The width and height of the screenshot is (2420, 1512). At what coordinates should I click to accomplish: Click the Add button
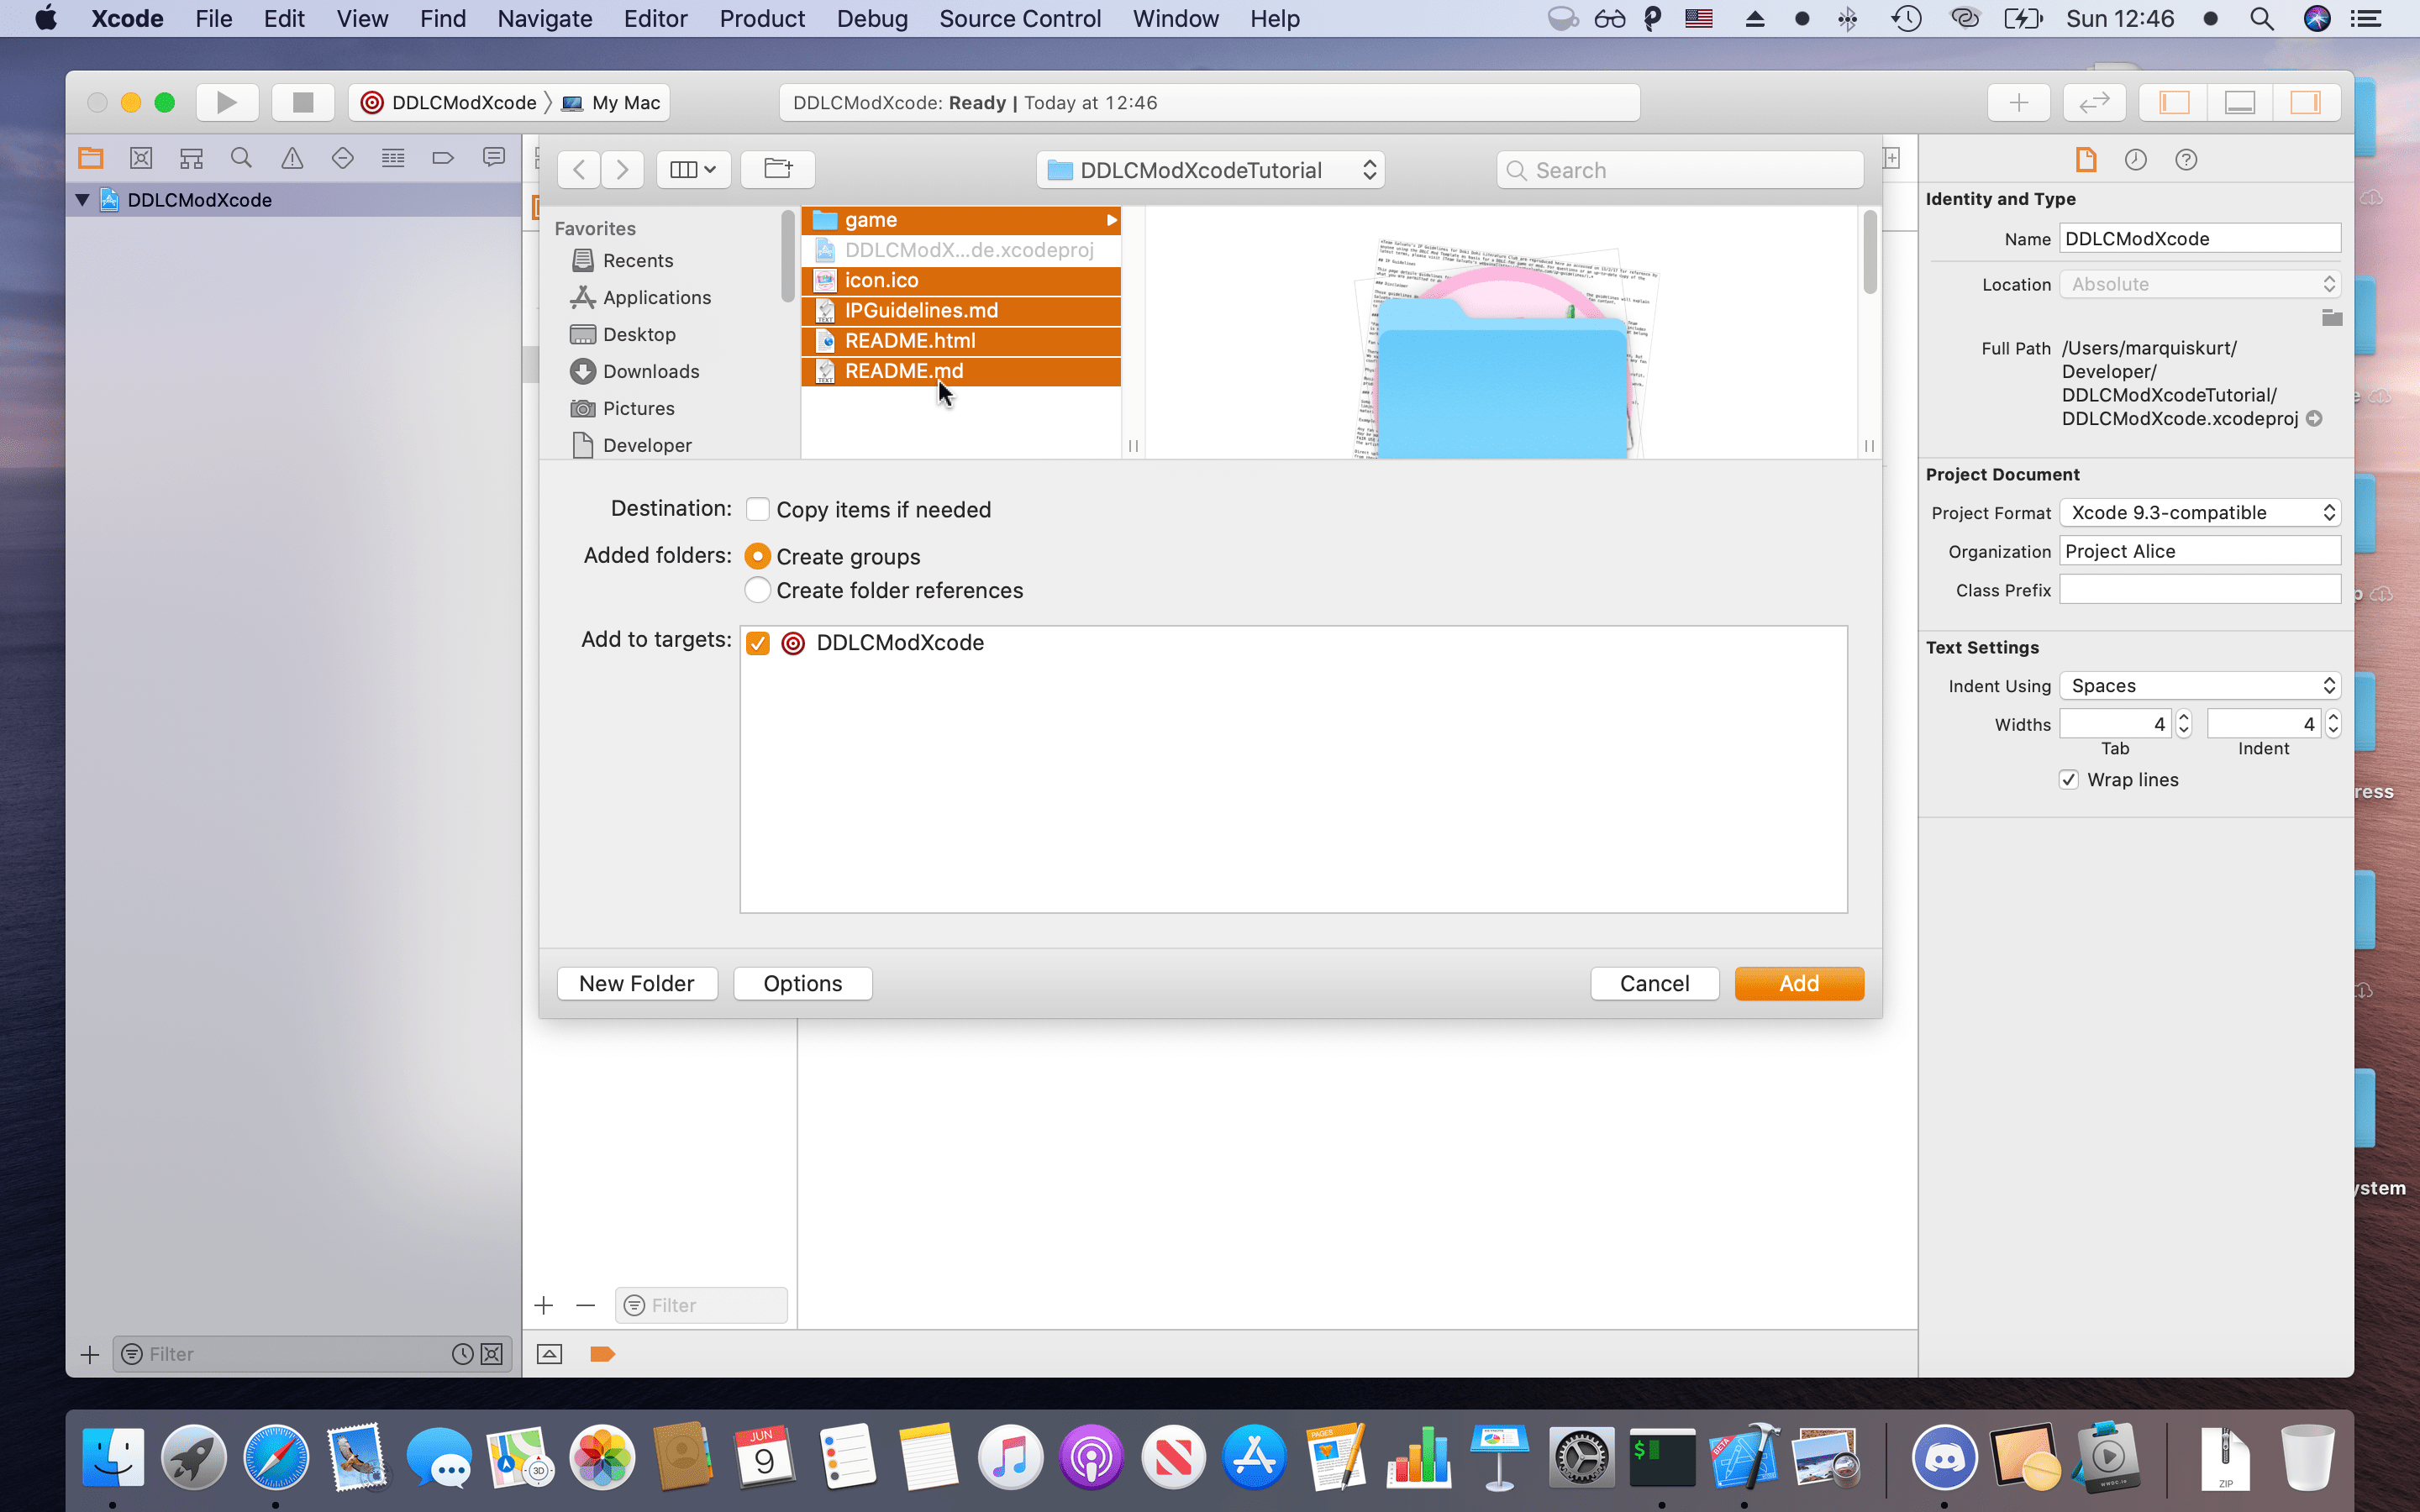click(1799, 984)
